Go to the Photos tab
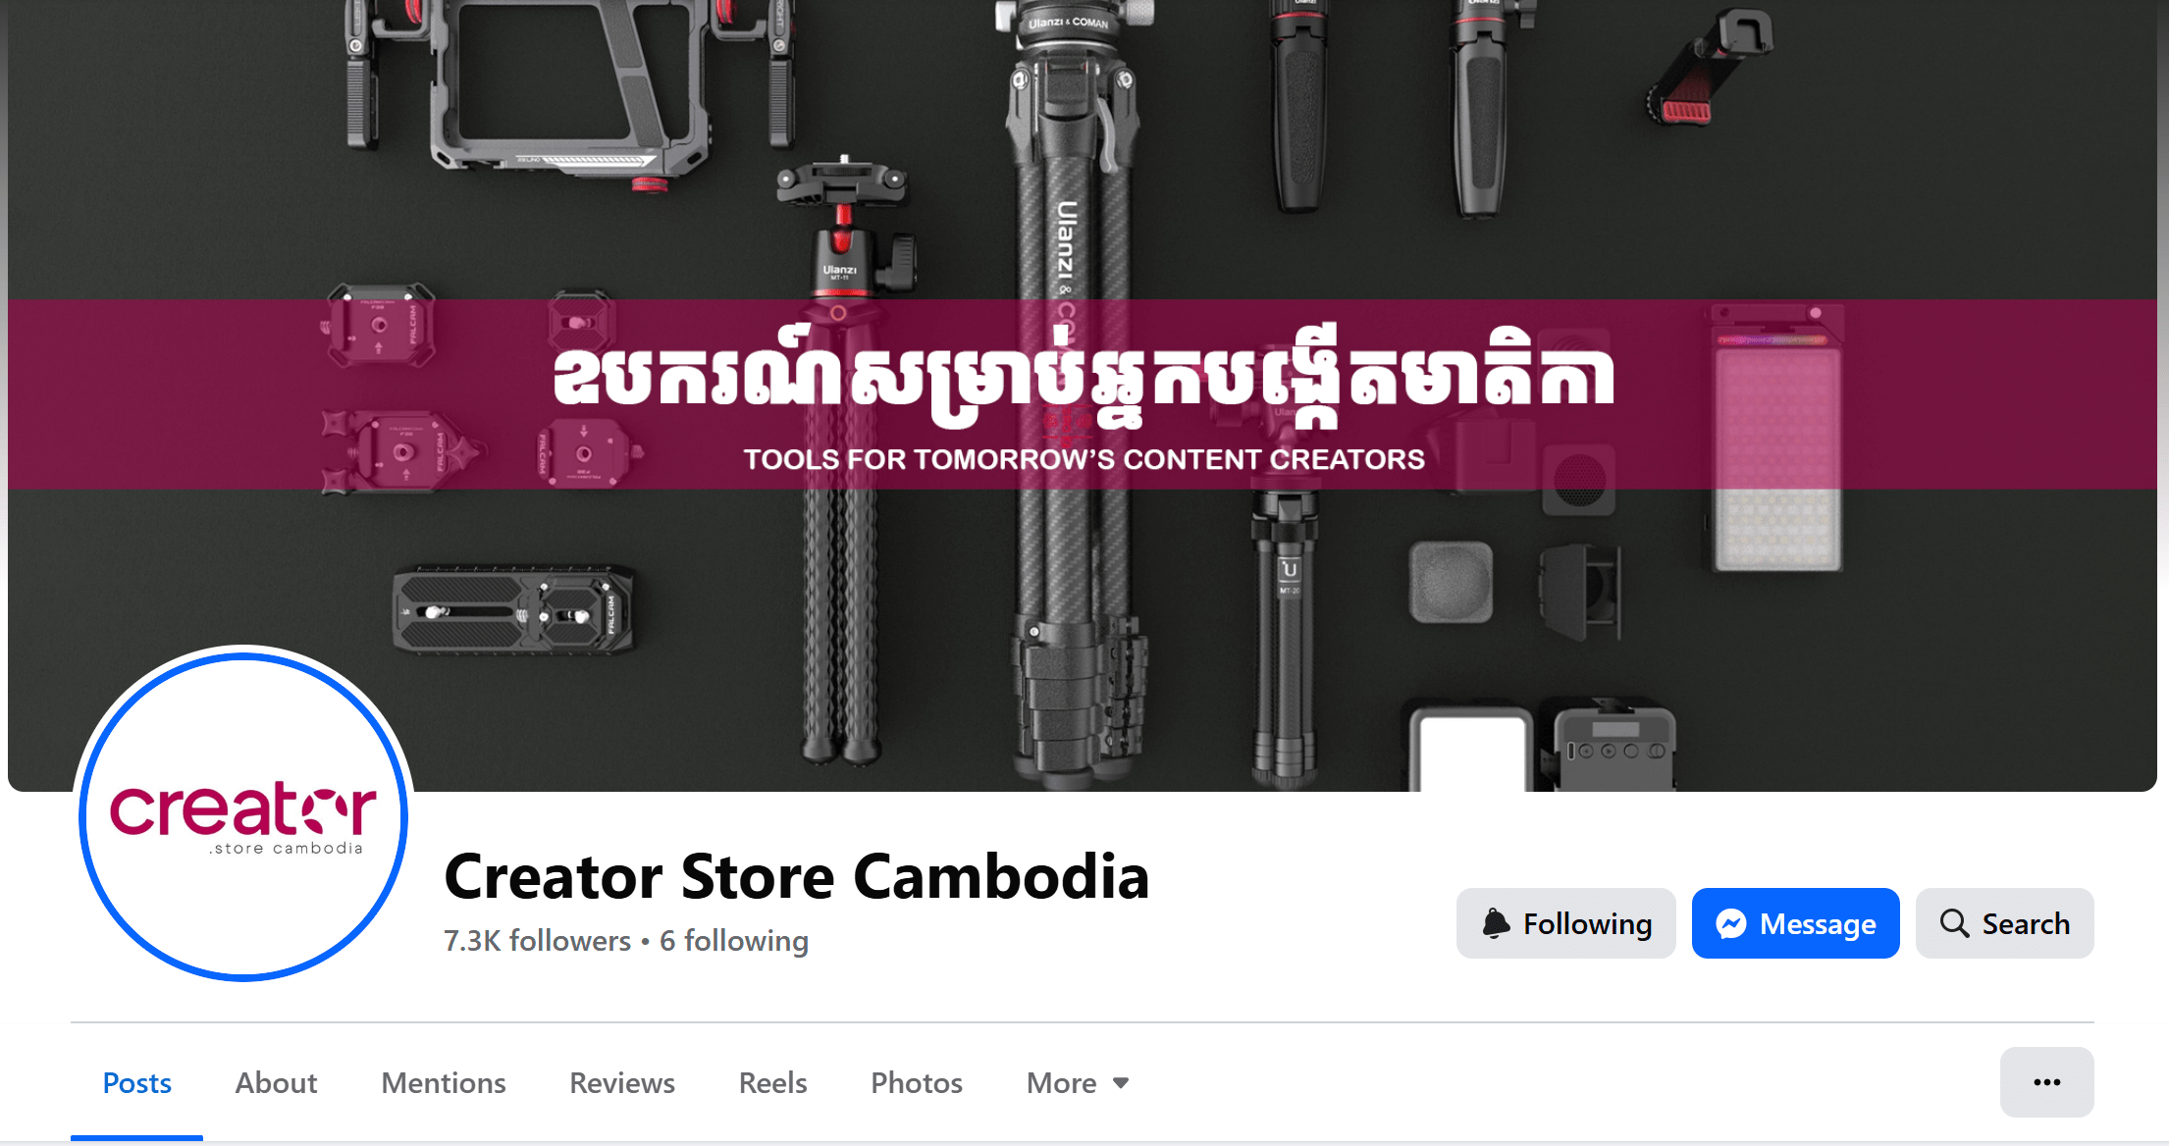The image size is (2169, 1146). pos(917,1083)
